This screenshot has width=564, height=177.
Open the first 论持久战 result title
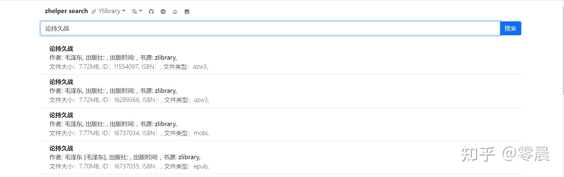tap(61, 49)
